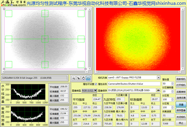Click heatmap's horizontal scrollbar track

(138, 72)
